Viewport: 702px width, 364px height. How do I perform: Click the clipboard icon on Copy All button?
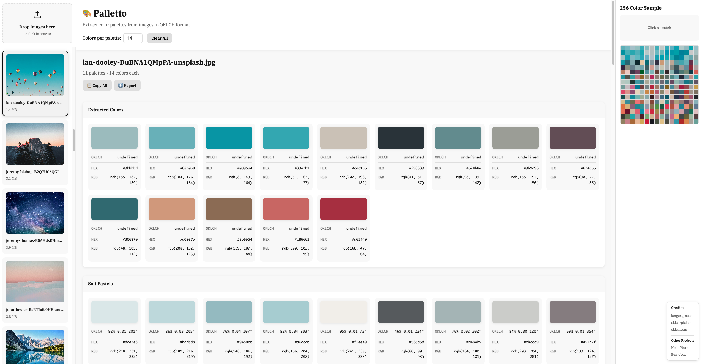tap(89, 85)
